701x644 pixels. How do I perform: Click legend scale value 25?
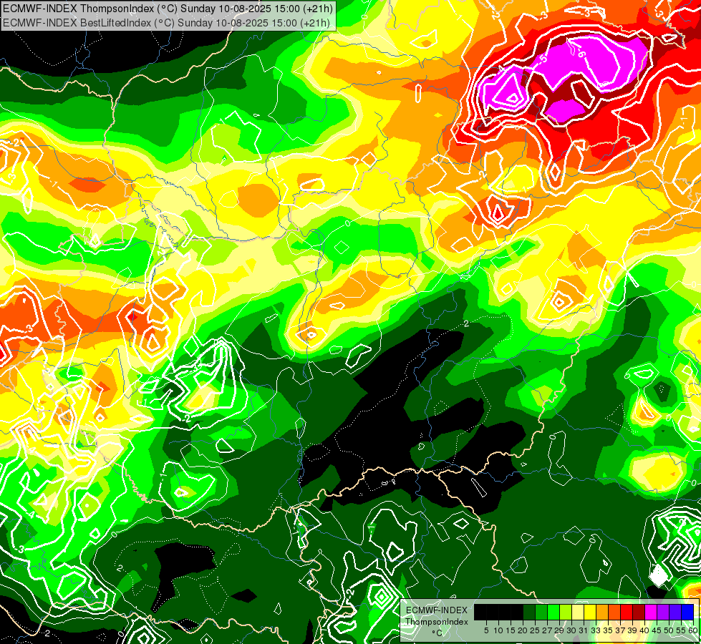[x=535, y=630]
